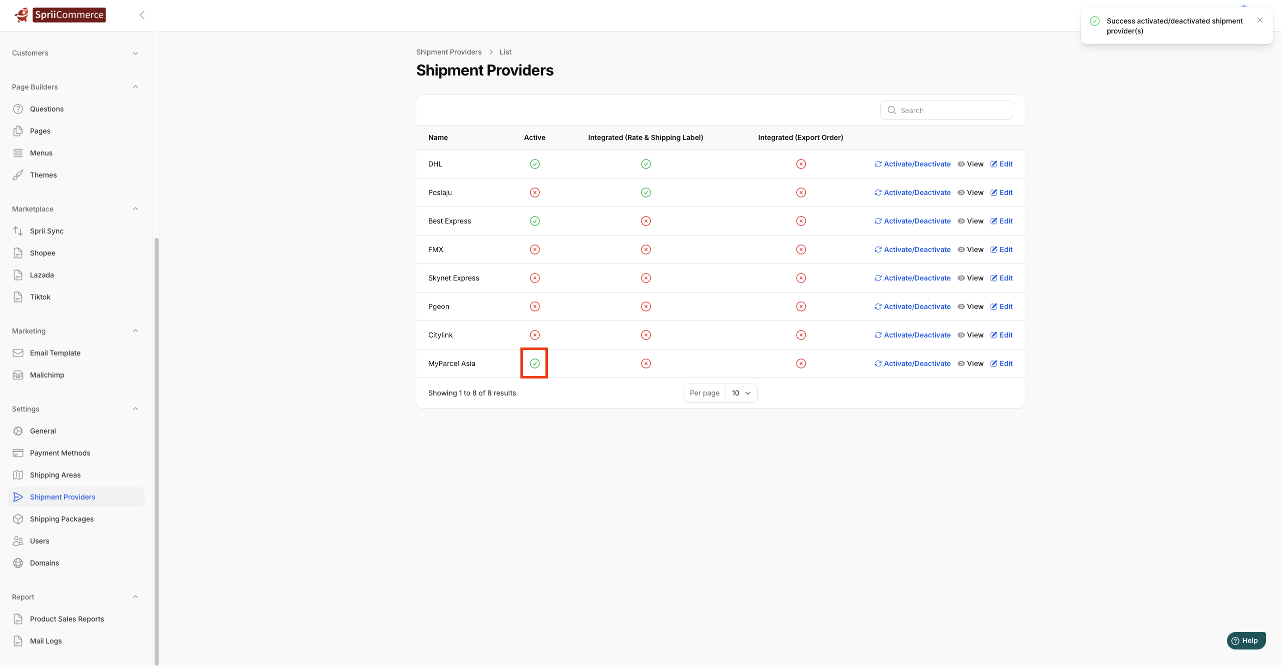This screenshot has height=667, width=1281.
Task: Expand the Customers sidebar section
Action: click(135, 53)
